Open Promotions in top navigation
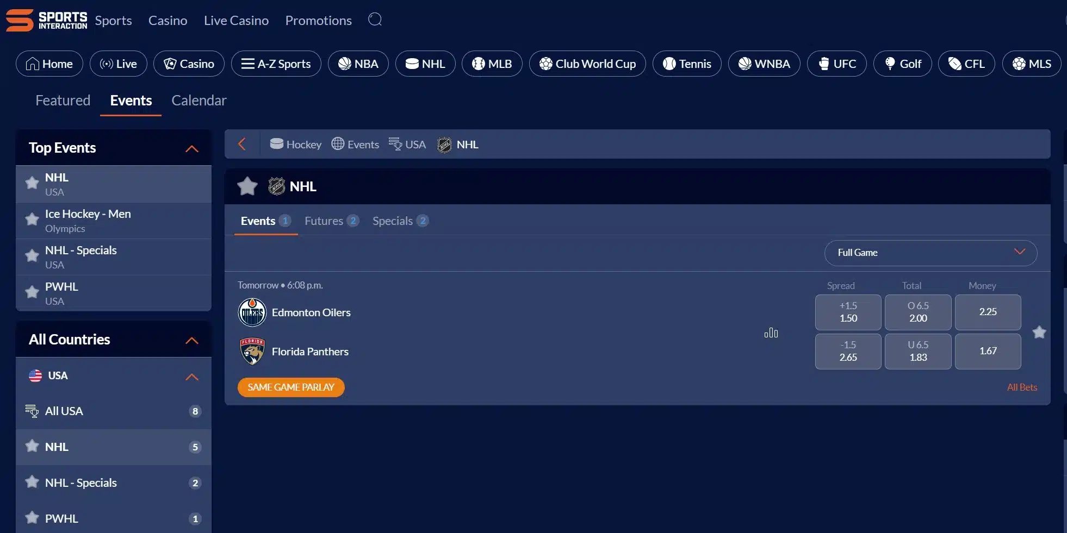 click(319, 20)
